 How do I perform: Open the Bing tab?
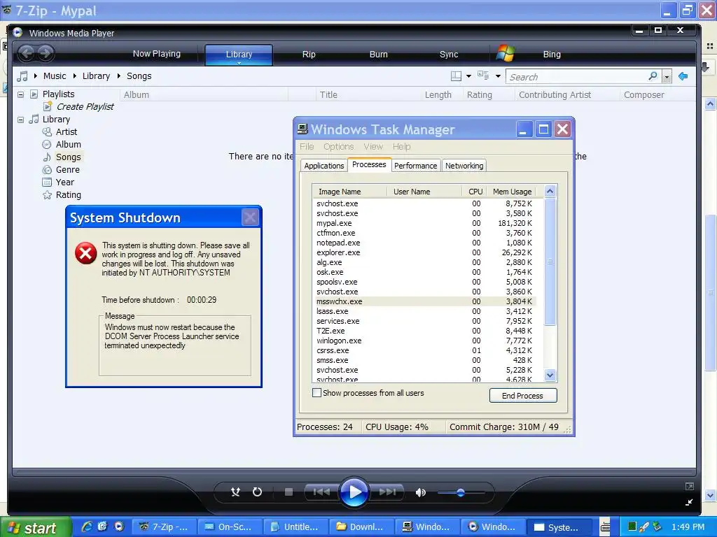pyautogui.click(x=552, y=55)
